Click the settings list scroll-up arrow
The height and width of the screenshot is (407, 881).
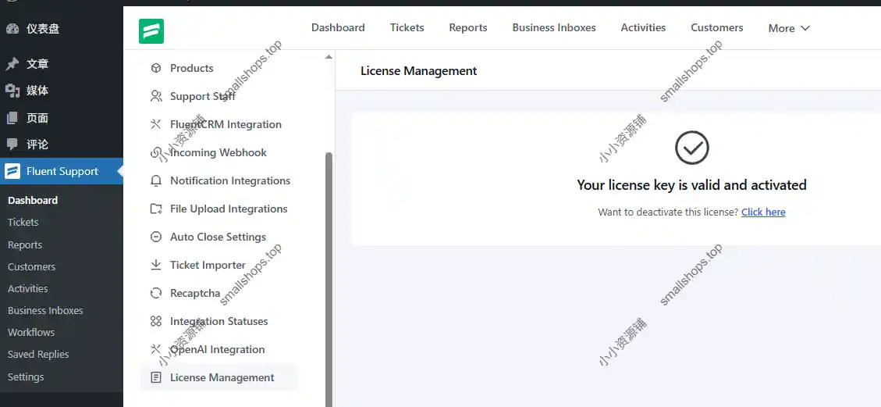329,57
